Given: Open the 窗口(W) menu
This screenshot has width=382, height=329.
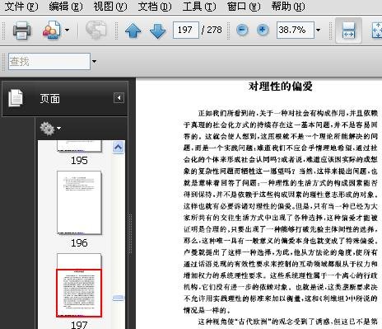Looking at the screenshot, I should [244, 7].
